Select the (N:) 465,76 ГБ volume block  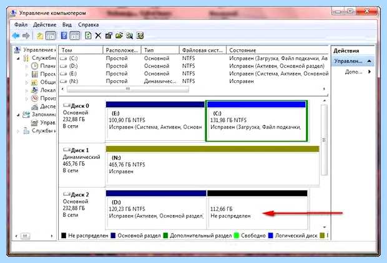click(x=212, y=165)
